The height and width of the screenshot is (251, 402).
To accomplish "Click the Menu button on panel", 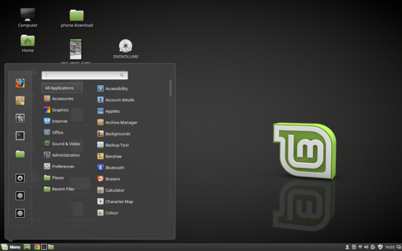I will [11, 247].
